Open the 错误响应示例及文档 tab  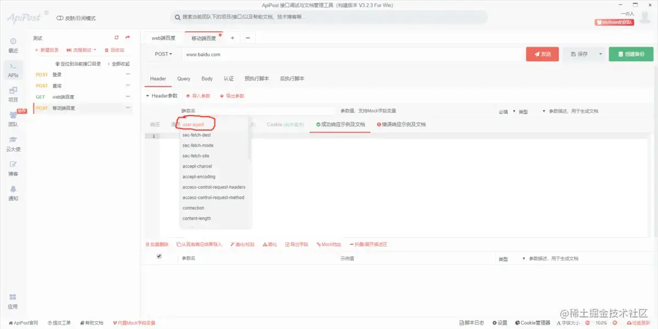(401, 124)
